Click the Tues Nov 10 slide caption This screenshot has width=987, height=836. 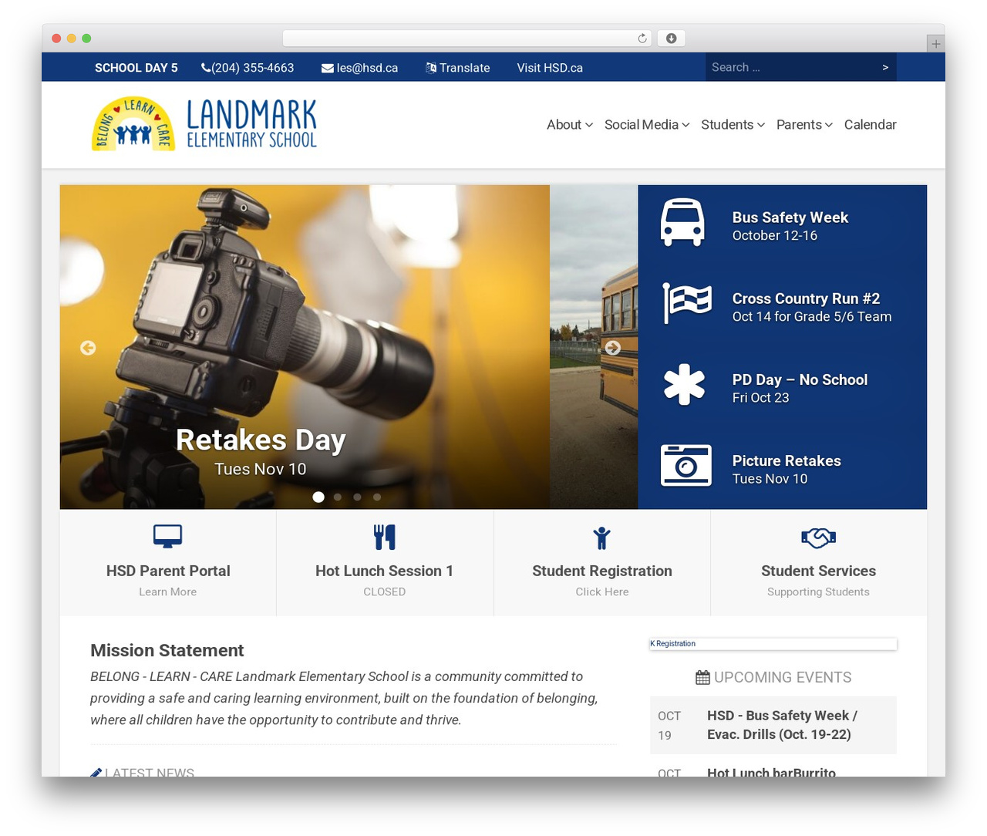click(261, 469)
